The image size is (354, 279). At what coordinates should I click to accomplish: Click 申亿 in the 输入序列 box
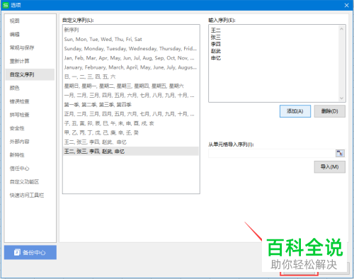(216, 58)
